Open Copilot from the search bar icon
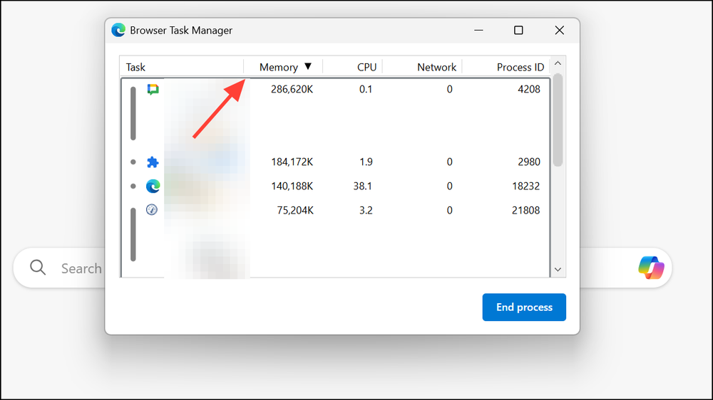This screenshot has width=713, height=400. (650, 268)
